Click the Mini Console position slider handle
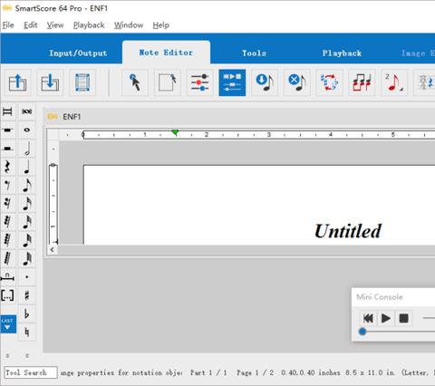Viewport: 435px width, 386px height. pos(362,332)
